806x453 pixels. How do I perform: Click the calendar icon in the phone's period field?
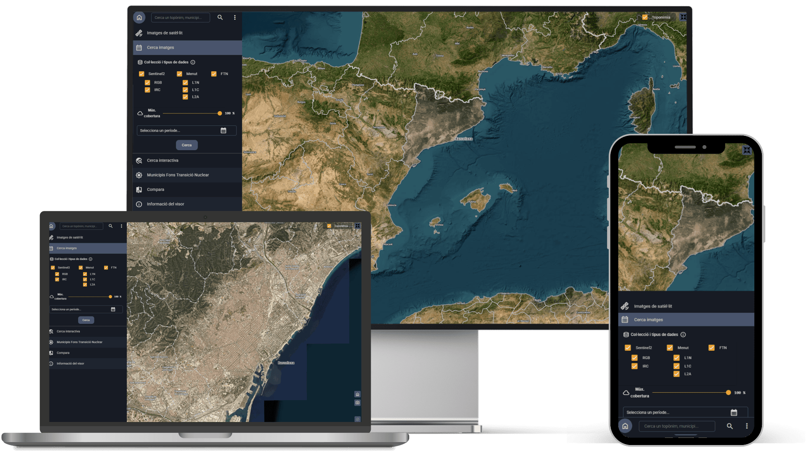(734, 413)
